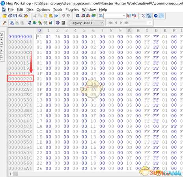
Task: Click byte 1C in row 000004C8
Action: coord(39,131)
